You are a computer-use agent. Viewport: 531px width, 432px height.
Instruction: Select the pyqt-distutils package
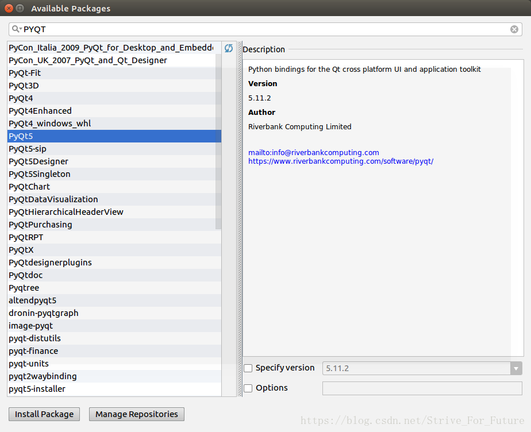point(114,338)
